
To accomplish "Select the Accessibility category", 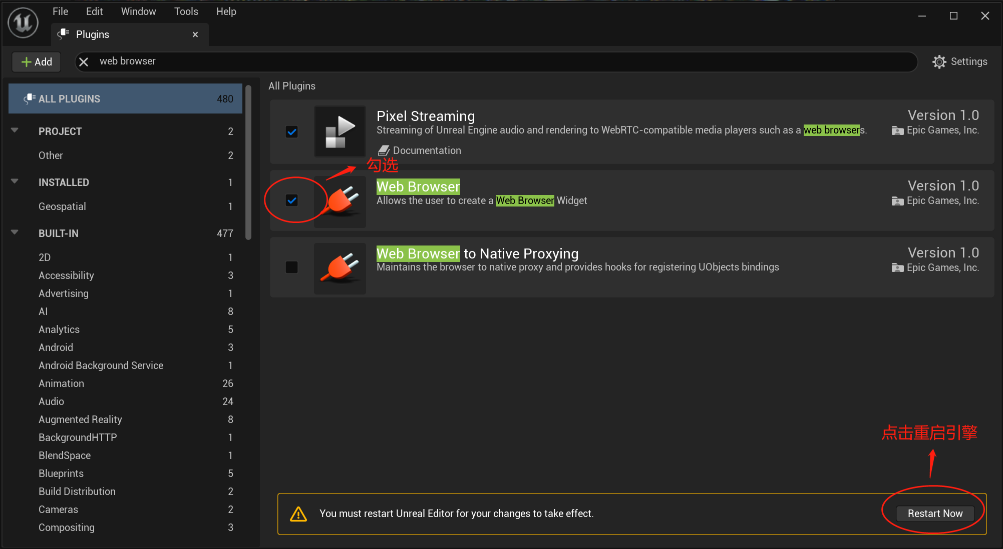I will [x=125, y=275].
